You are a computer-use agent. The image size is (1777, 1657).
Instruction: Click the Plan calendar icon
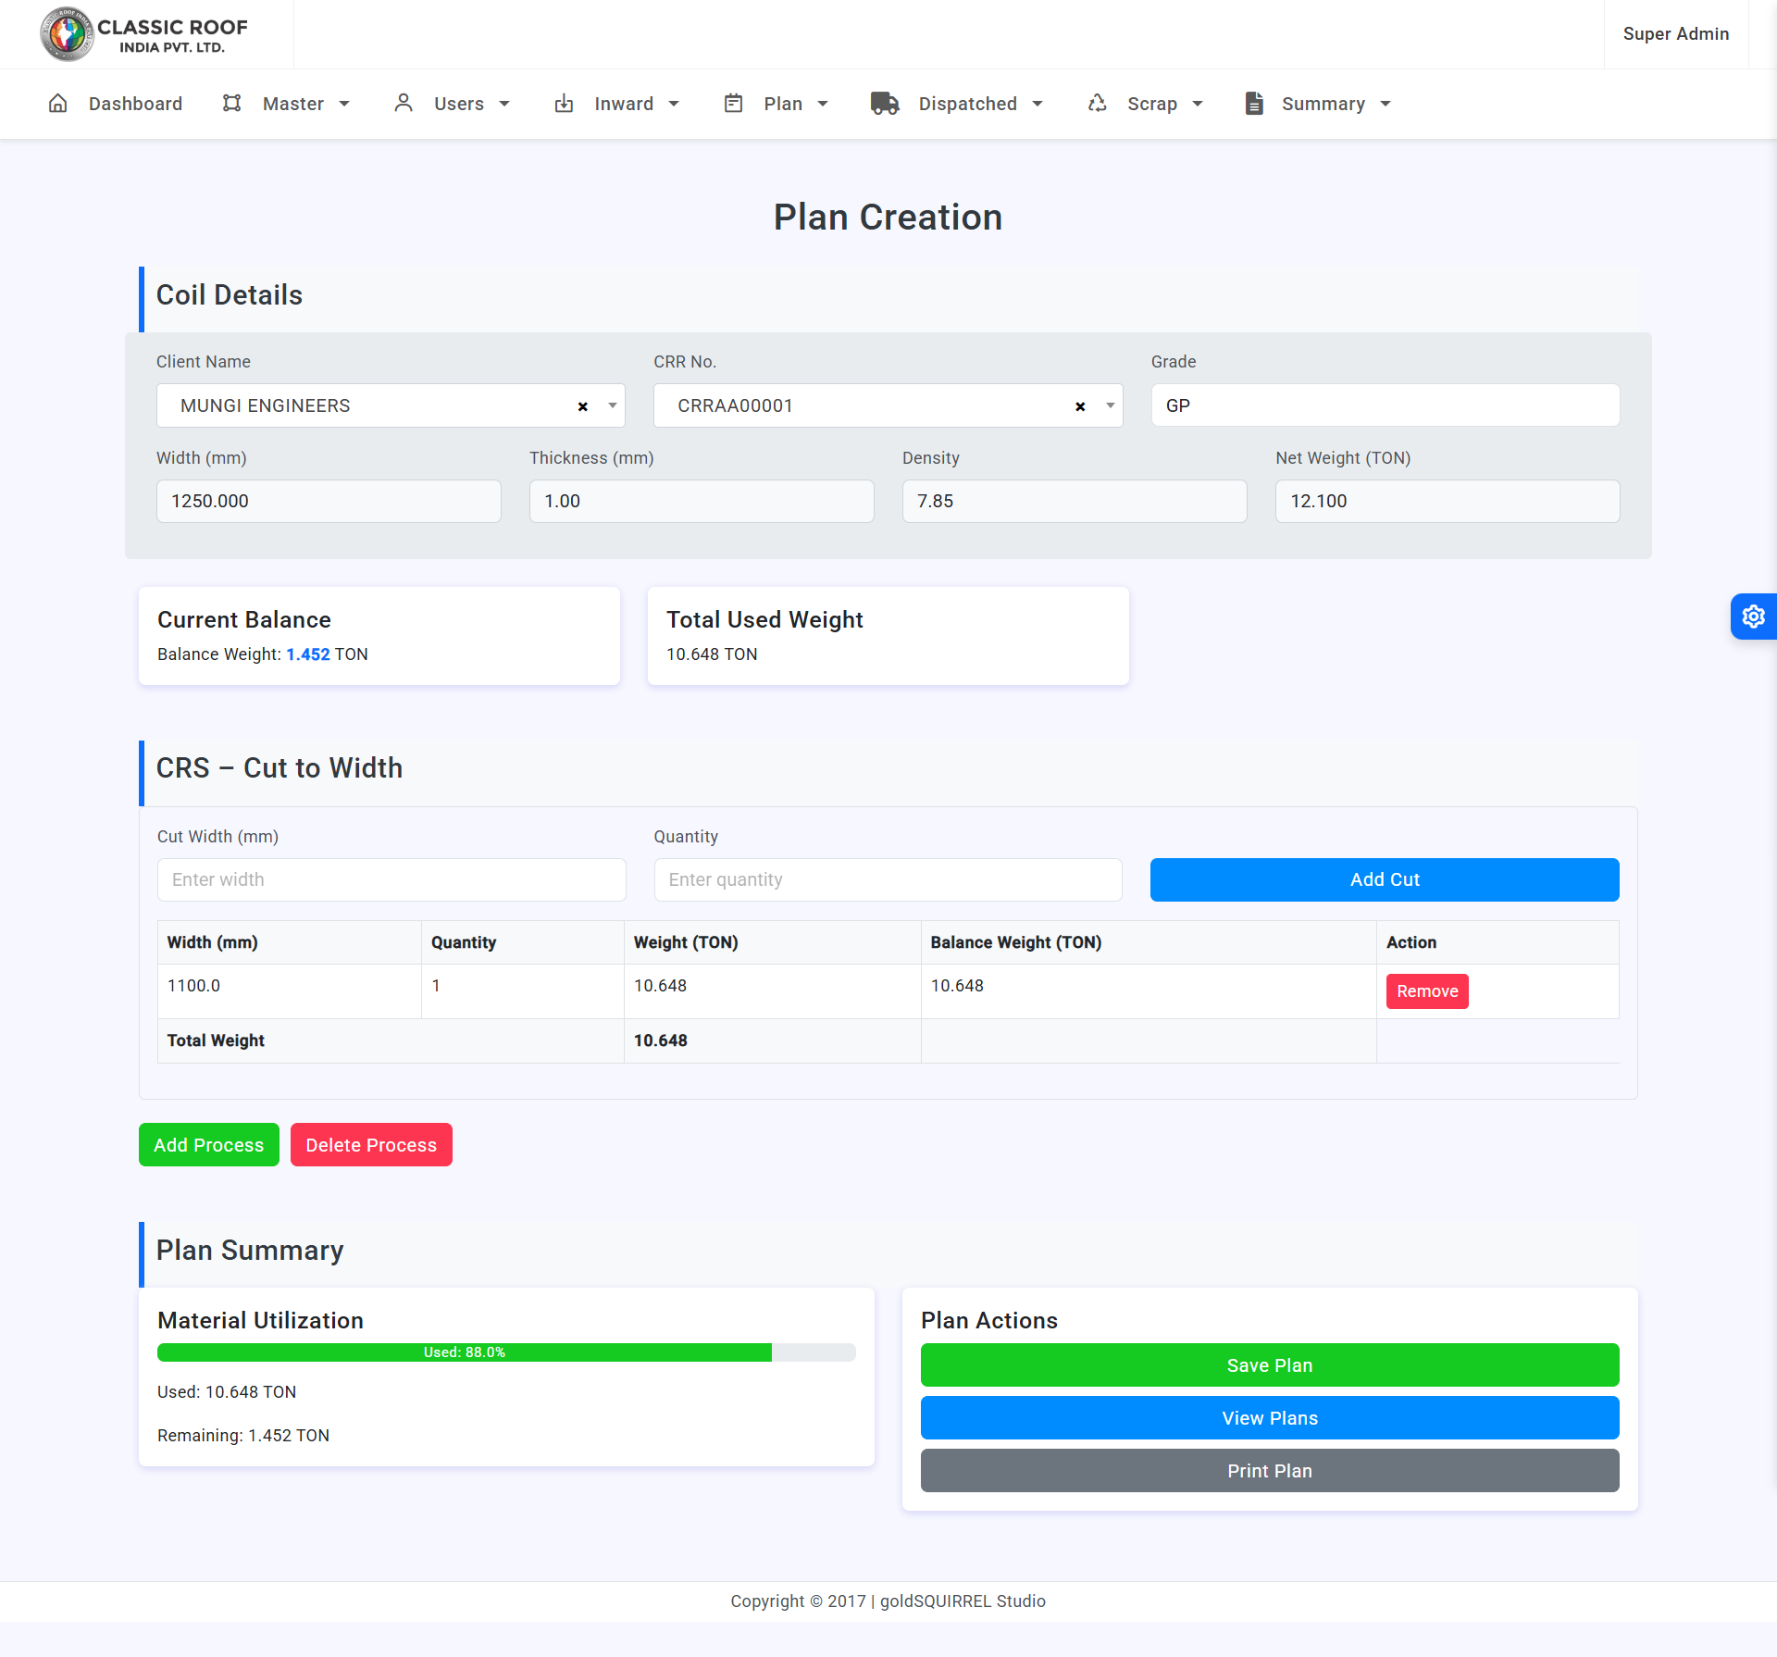(x=733, y=104)
